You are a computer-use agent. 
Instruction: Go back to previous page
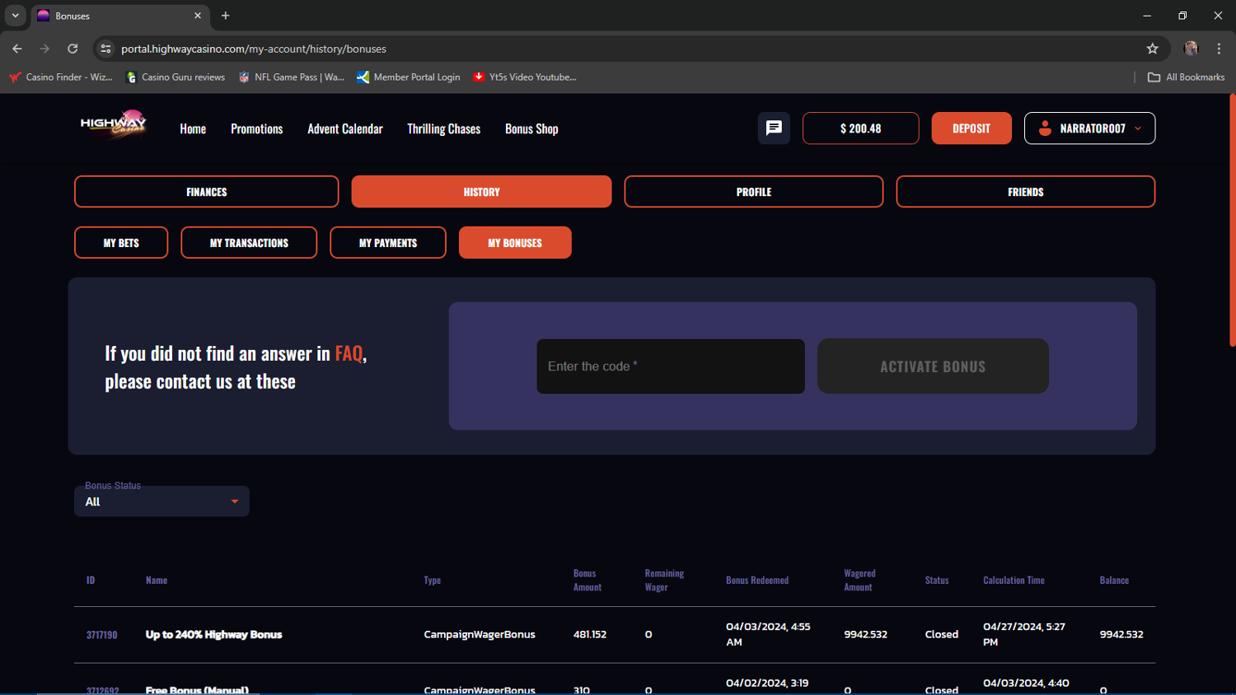click(17, 49)
